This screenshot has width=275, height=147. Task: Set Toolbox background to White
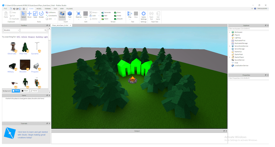click(x=16, y=91)
